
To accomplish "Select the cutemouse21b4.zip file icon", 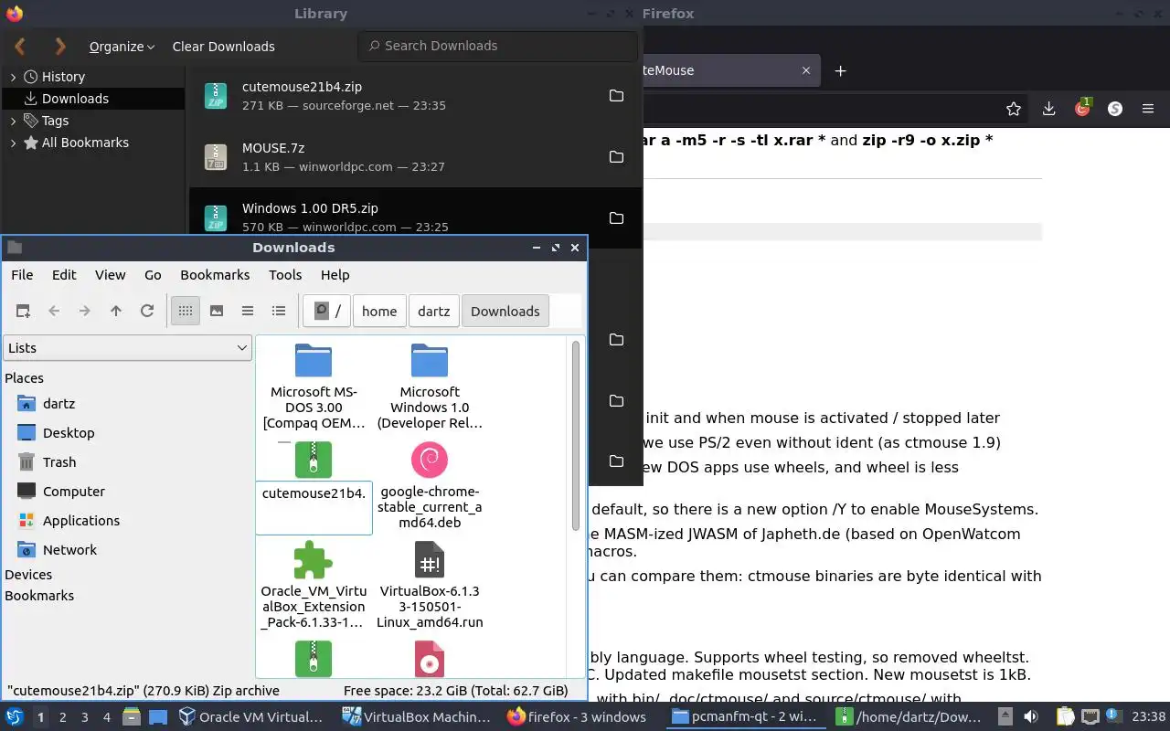I will click(x=314, y=460).
